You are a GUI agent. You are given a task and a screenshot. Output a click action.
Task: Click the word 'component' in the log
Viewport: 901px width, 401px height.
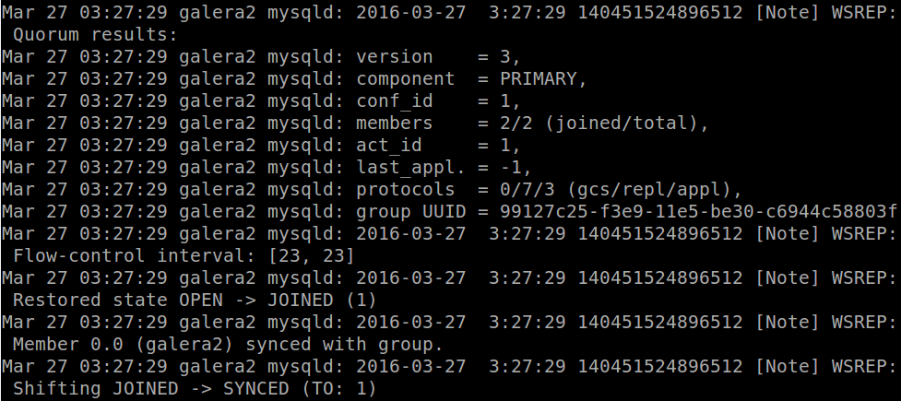tap(405, 78)
